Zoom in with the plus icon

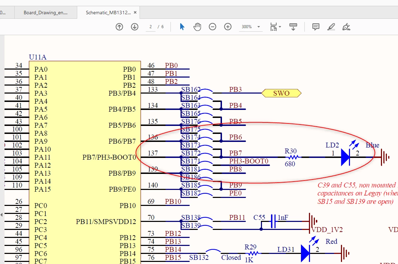point(228,27)
